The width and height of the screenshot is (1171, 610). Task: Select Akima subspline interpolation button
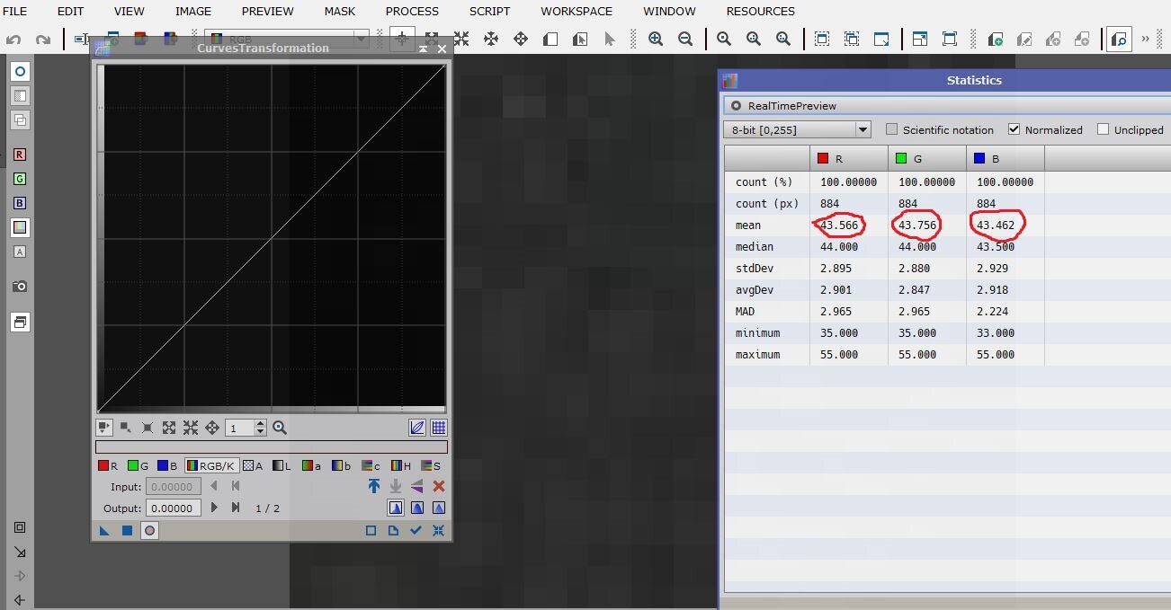coord(396,508)
